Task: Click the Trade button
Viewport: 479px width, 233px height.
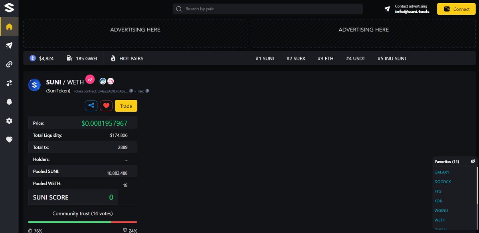Action: pos(126,106)
